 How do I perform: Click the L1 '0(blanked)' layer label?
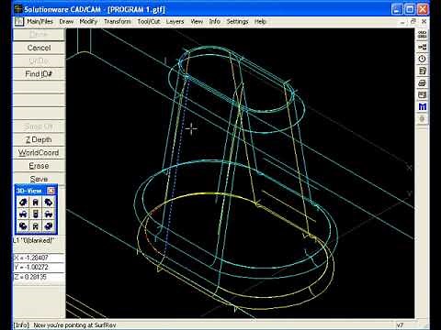pos(34,240)
